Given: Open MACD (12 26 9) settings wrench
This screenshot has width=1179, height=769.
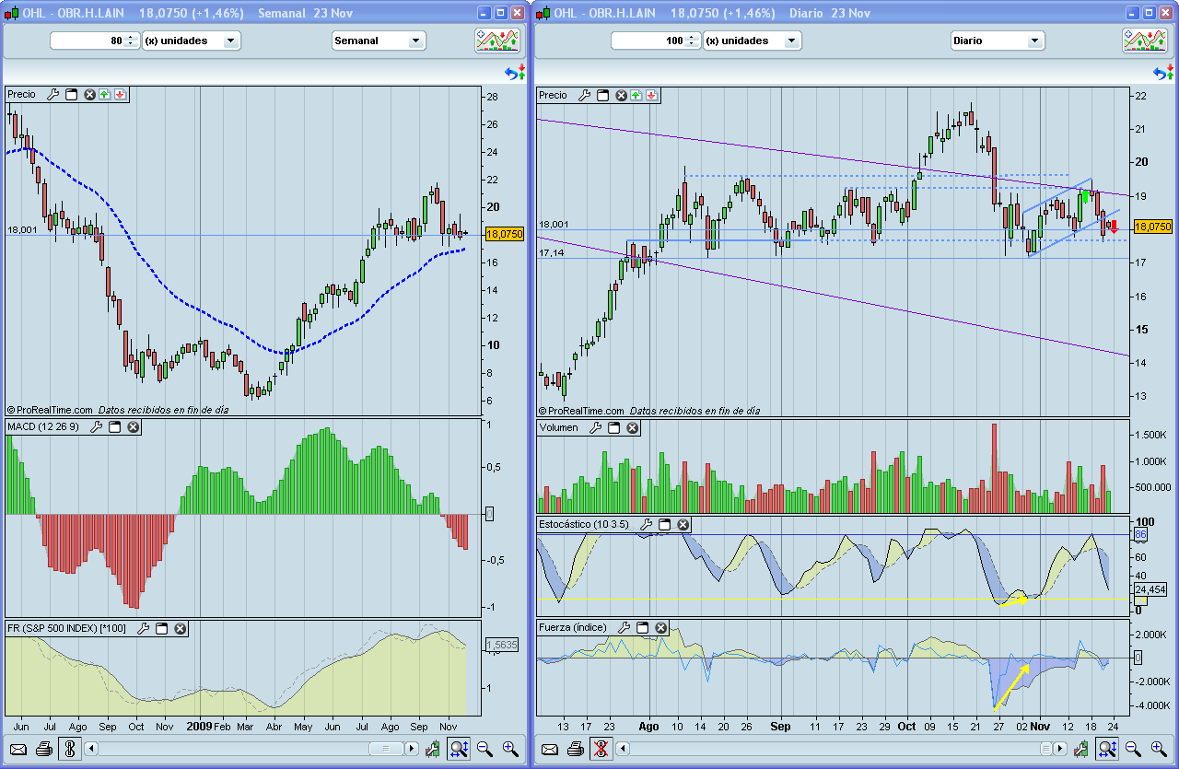Looking at the screenshot, I should click(x=96, y=427).
